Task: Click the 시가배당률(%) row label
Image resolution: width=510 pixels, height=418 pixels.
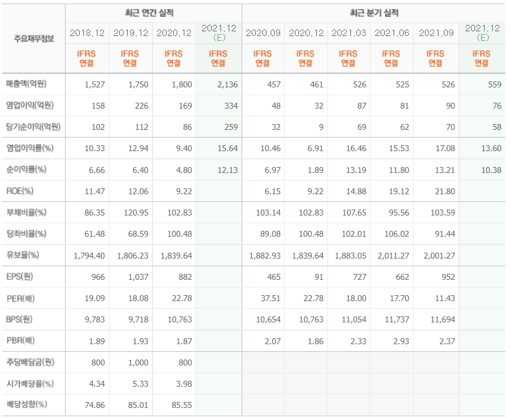Action: tap(30, 384)
